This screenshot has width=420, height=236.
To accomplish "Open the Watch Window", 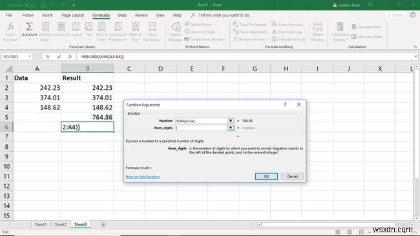I will [x=318, y=32].
